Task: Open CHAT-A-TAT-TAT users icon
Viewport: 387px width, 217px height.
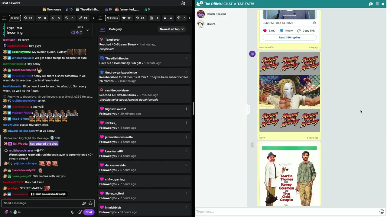Action: 199,4
